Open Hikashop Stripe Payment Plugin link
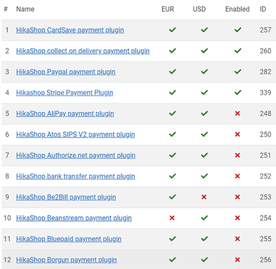The height and width of the screenshot is (269, 276). [x=64, y=93]
